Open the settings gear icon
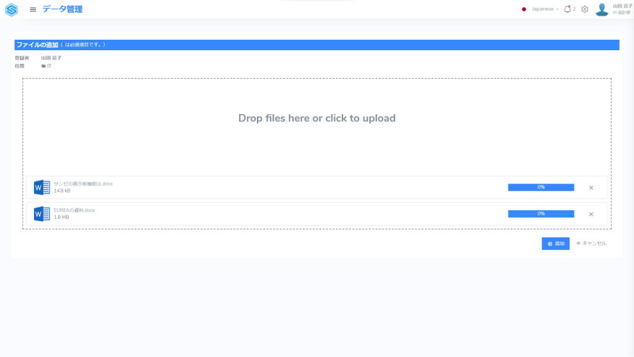 click(584, 9)
